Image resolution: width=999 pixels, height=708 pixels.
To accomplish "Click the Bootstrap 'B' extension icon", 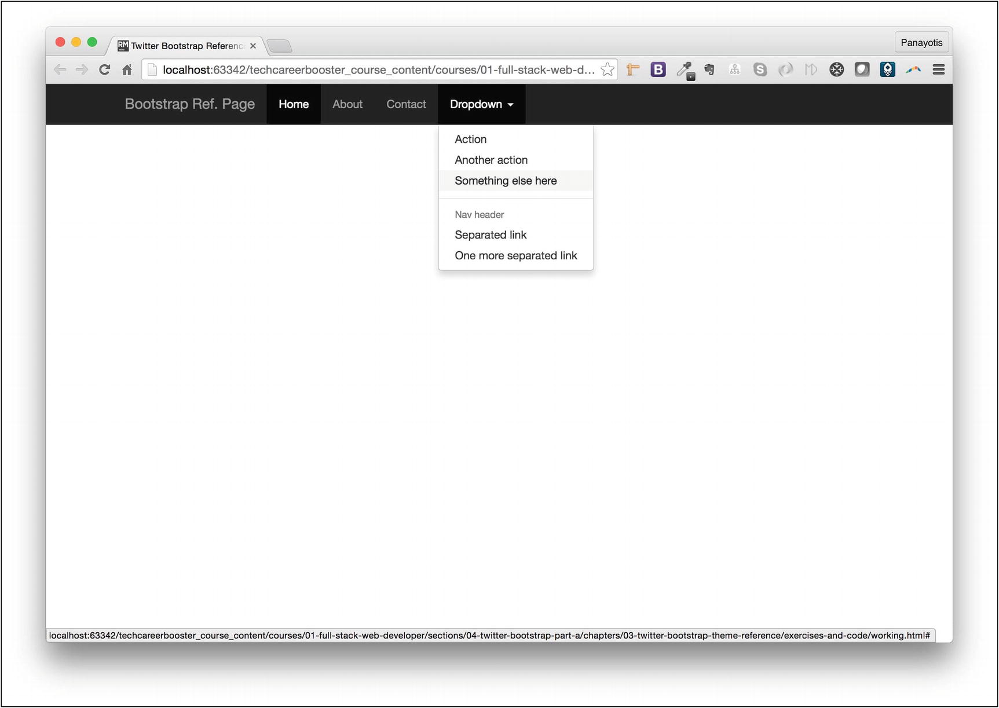I will [x=658, y=70].
